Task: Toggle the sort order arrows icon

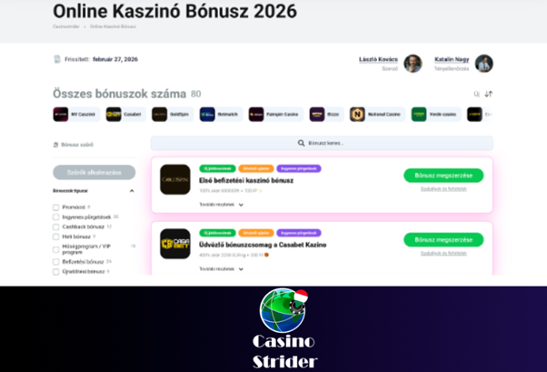Action: (x=489, y=94)
